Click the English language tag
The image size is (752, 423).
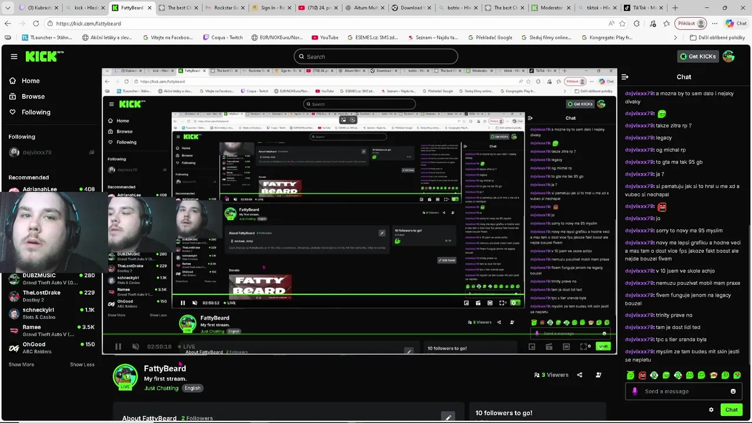point(192,388)
